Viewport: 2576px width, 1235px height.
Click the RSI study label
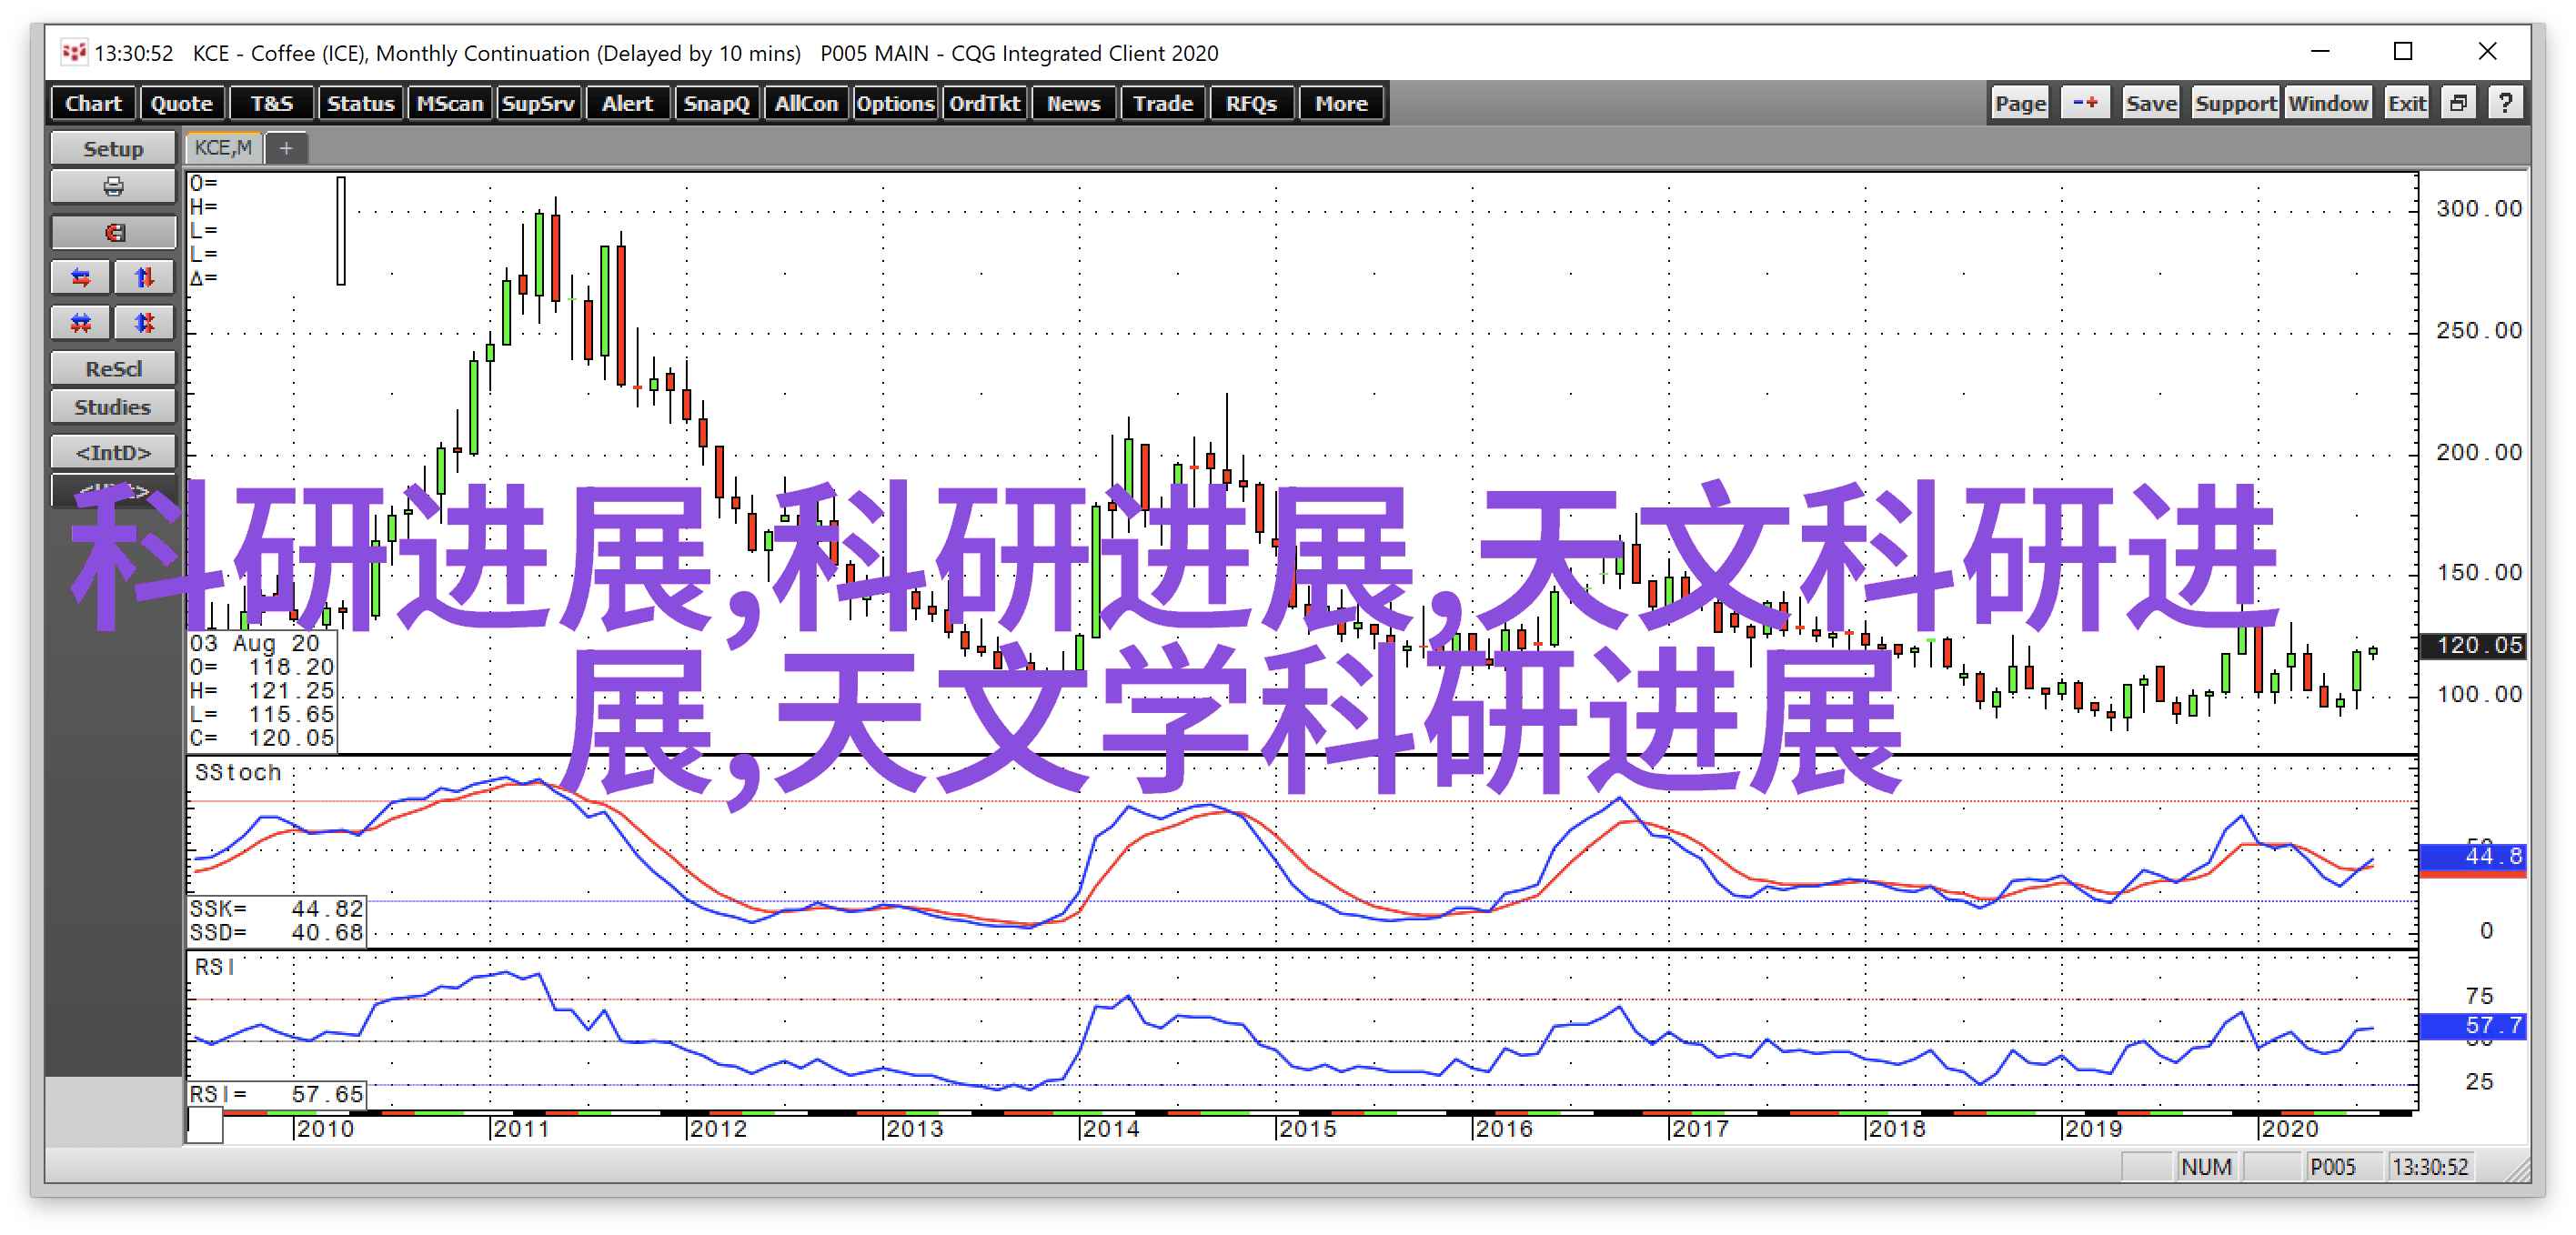pos(215,967)
